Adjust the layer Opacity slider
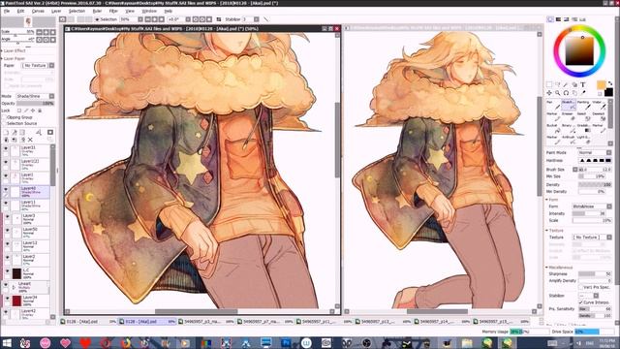Image resolution: width=620 pixels, height=349 pixels. pyautogui.click(x=35, y=104)
